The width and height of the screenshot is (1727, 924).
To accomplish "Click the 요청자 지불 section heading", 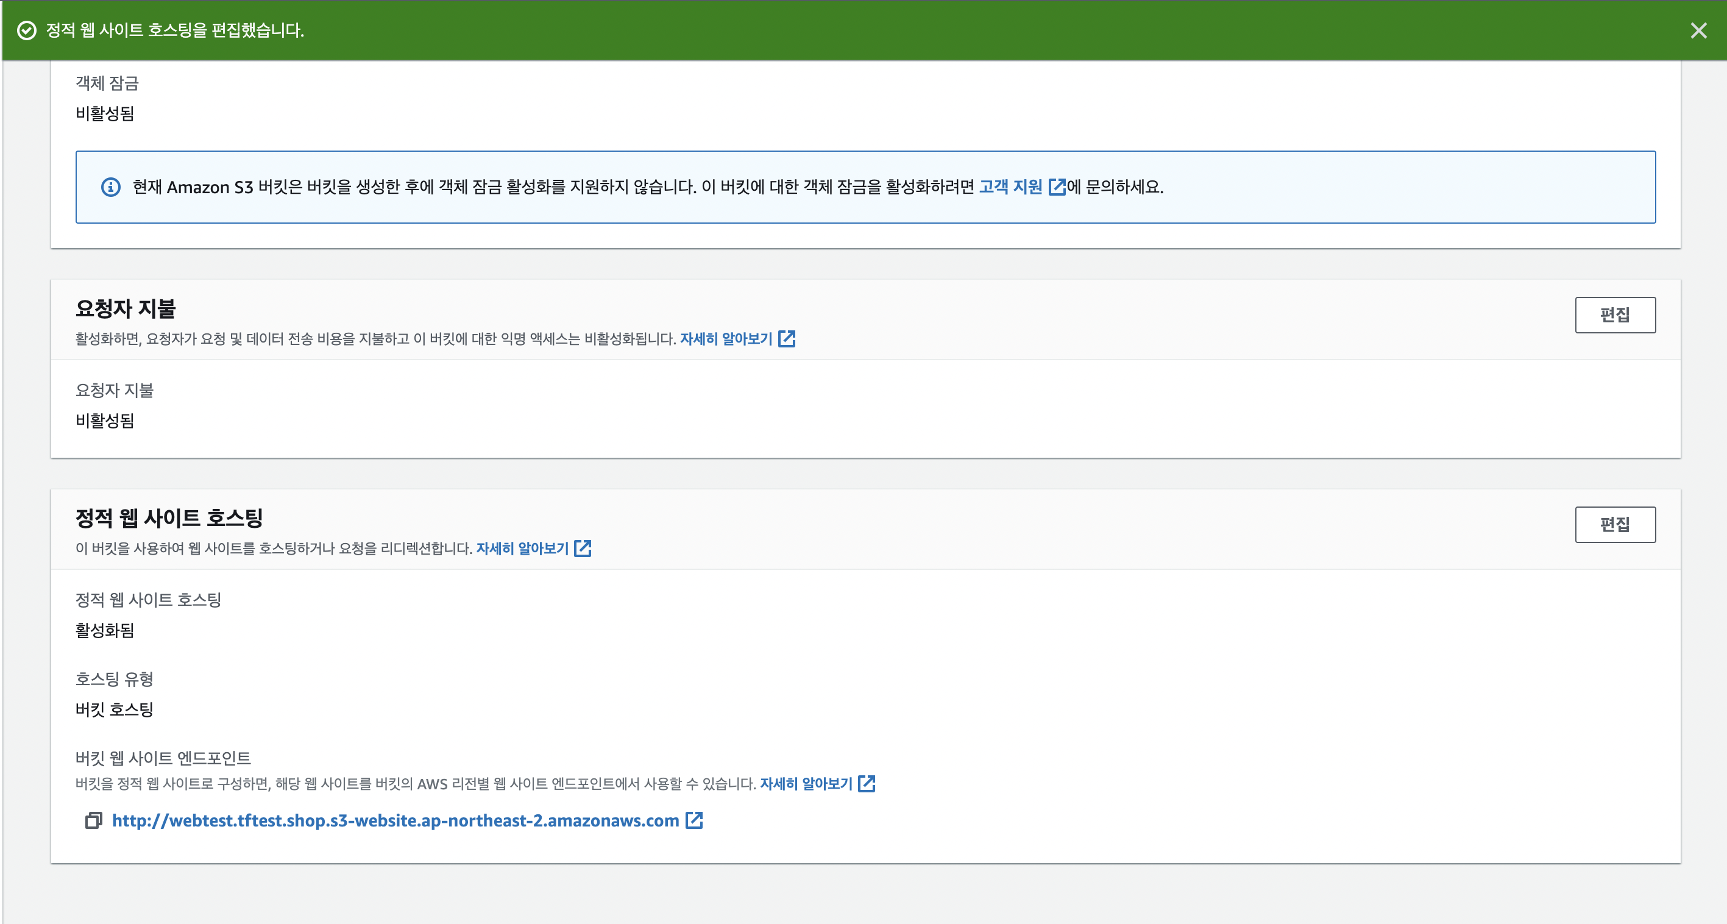I will 126,308.
